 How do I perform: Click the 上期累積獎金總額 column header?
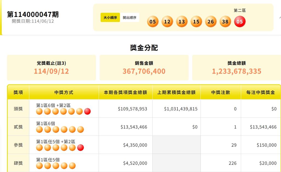[x=176, y=92]
